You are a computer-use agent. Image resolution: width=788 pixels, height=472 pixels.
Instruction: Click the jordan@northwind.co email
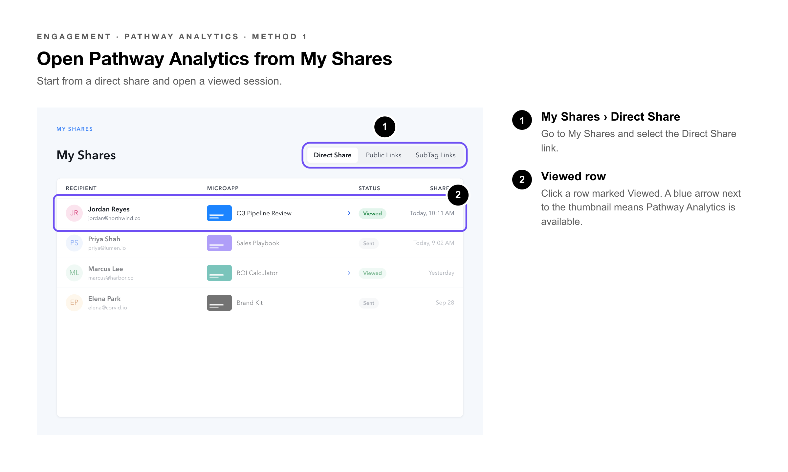tap(114, 218)
